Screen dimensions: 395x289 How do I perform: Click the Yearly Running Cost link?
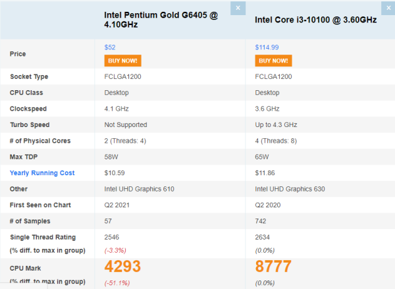41,173
